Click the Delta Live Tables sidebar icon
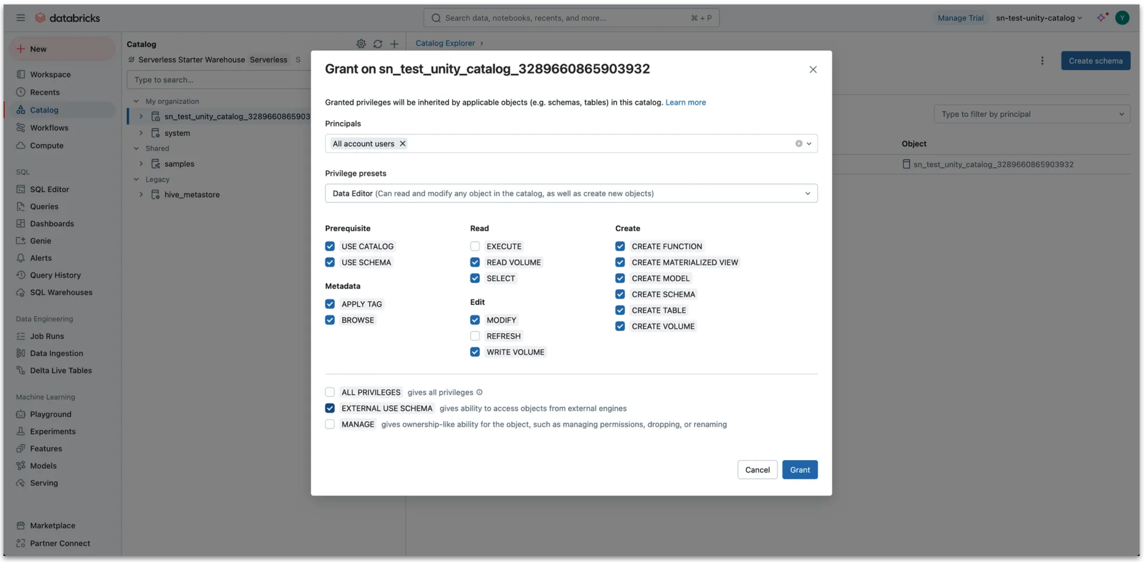The height and width of the screenshot is (562, 1144). [19, 370]
